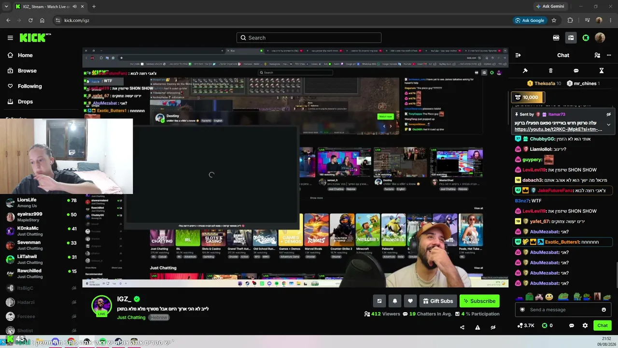The width and height of the screenshot is (618, 348).
Task: Share the stream
Action: point(462,327)
